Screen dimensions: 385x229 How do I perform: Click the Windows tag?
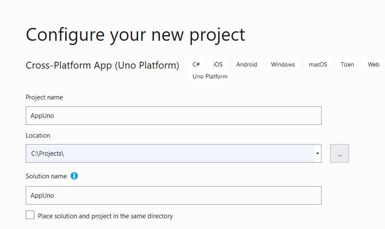(283, 64)
